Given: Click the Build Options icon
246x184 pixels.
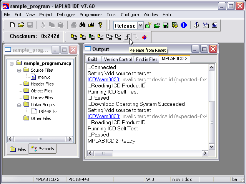Looking at the screenshot, I should [x=175, y=25].
